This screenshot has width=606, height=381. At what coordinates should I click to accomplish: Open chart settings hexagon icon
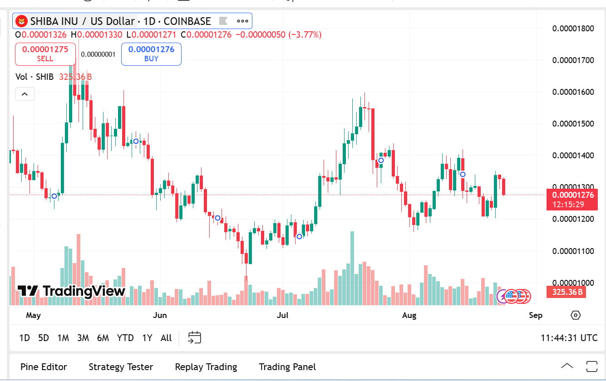point(576,315)
